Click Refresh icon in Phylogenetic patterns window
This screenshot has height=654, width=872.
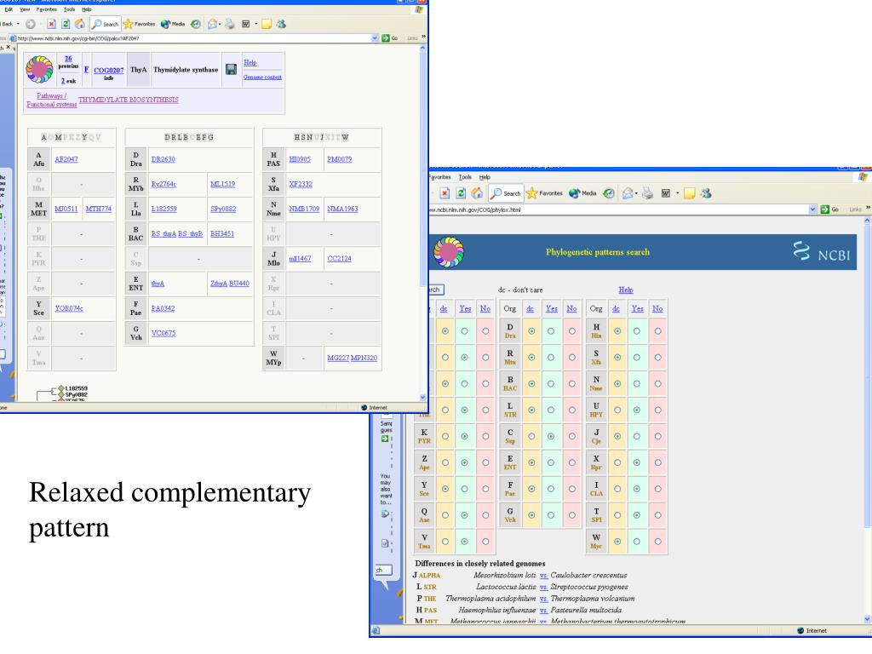(x=461, y=193)
